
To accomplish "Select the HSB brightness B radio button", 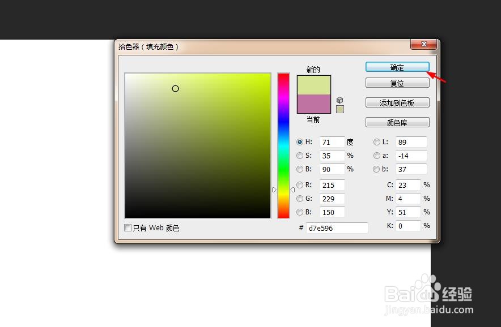I will click(x=300, y=169).
